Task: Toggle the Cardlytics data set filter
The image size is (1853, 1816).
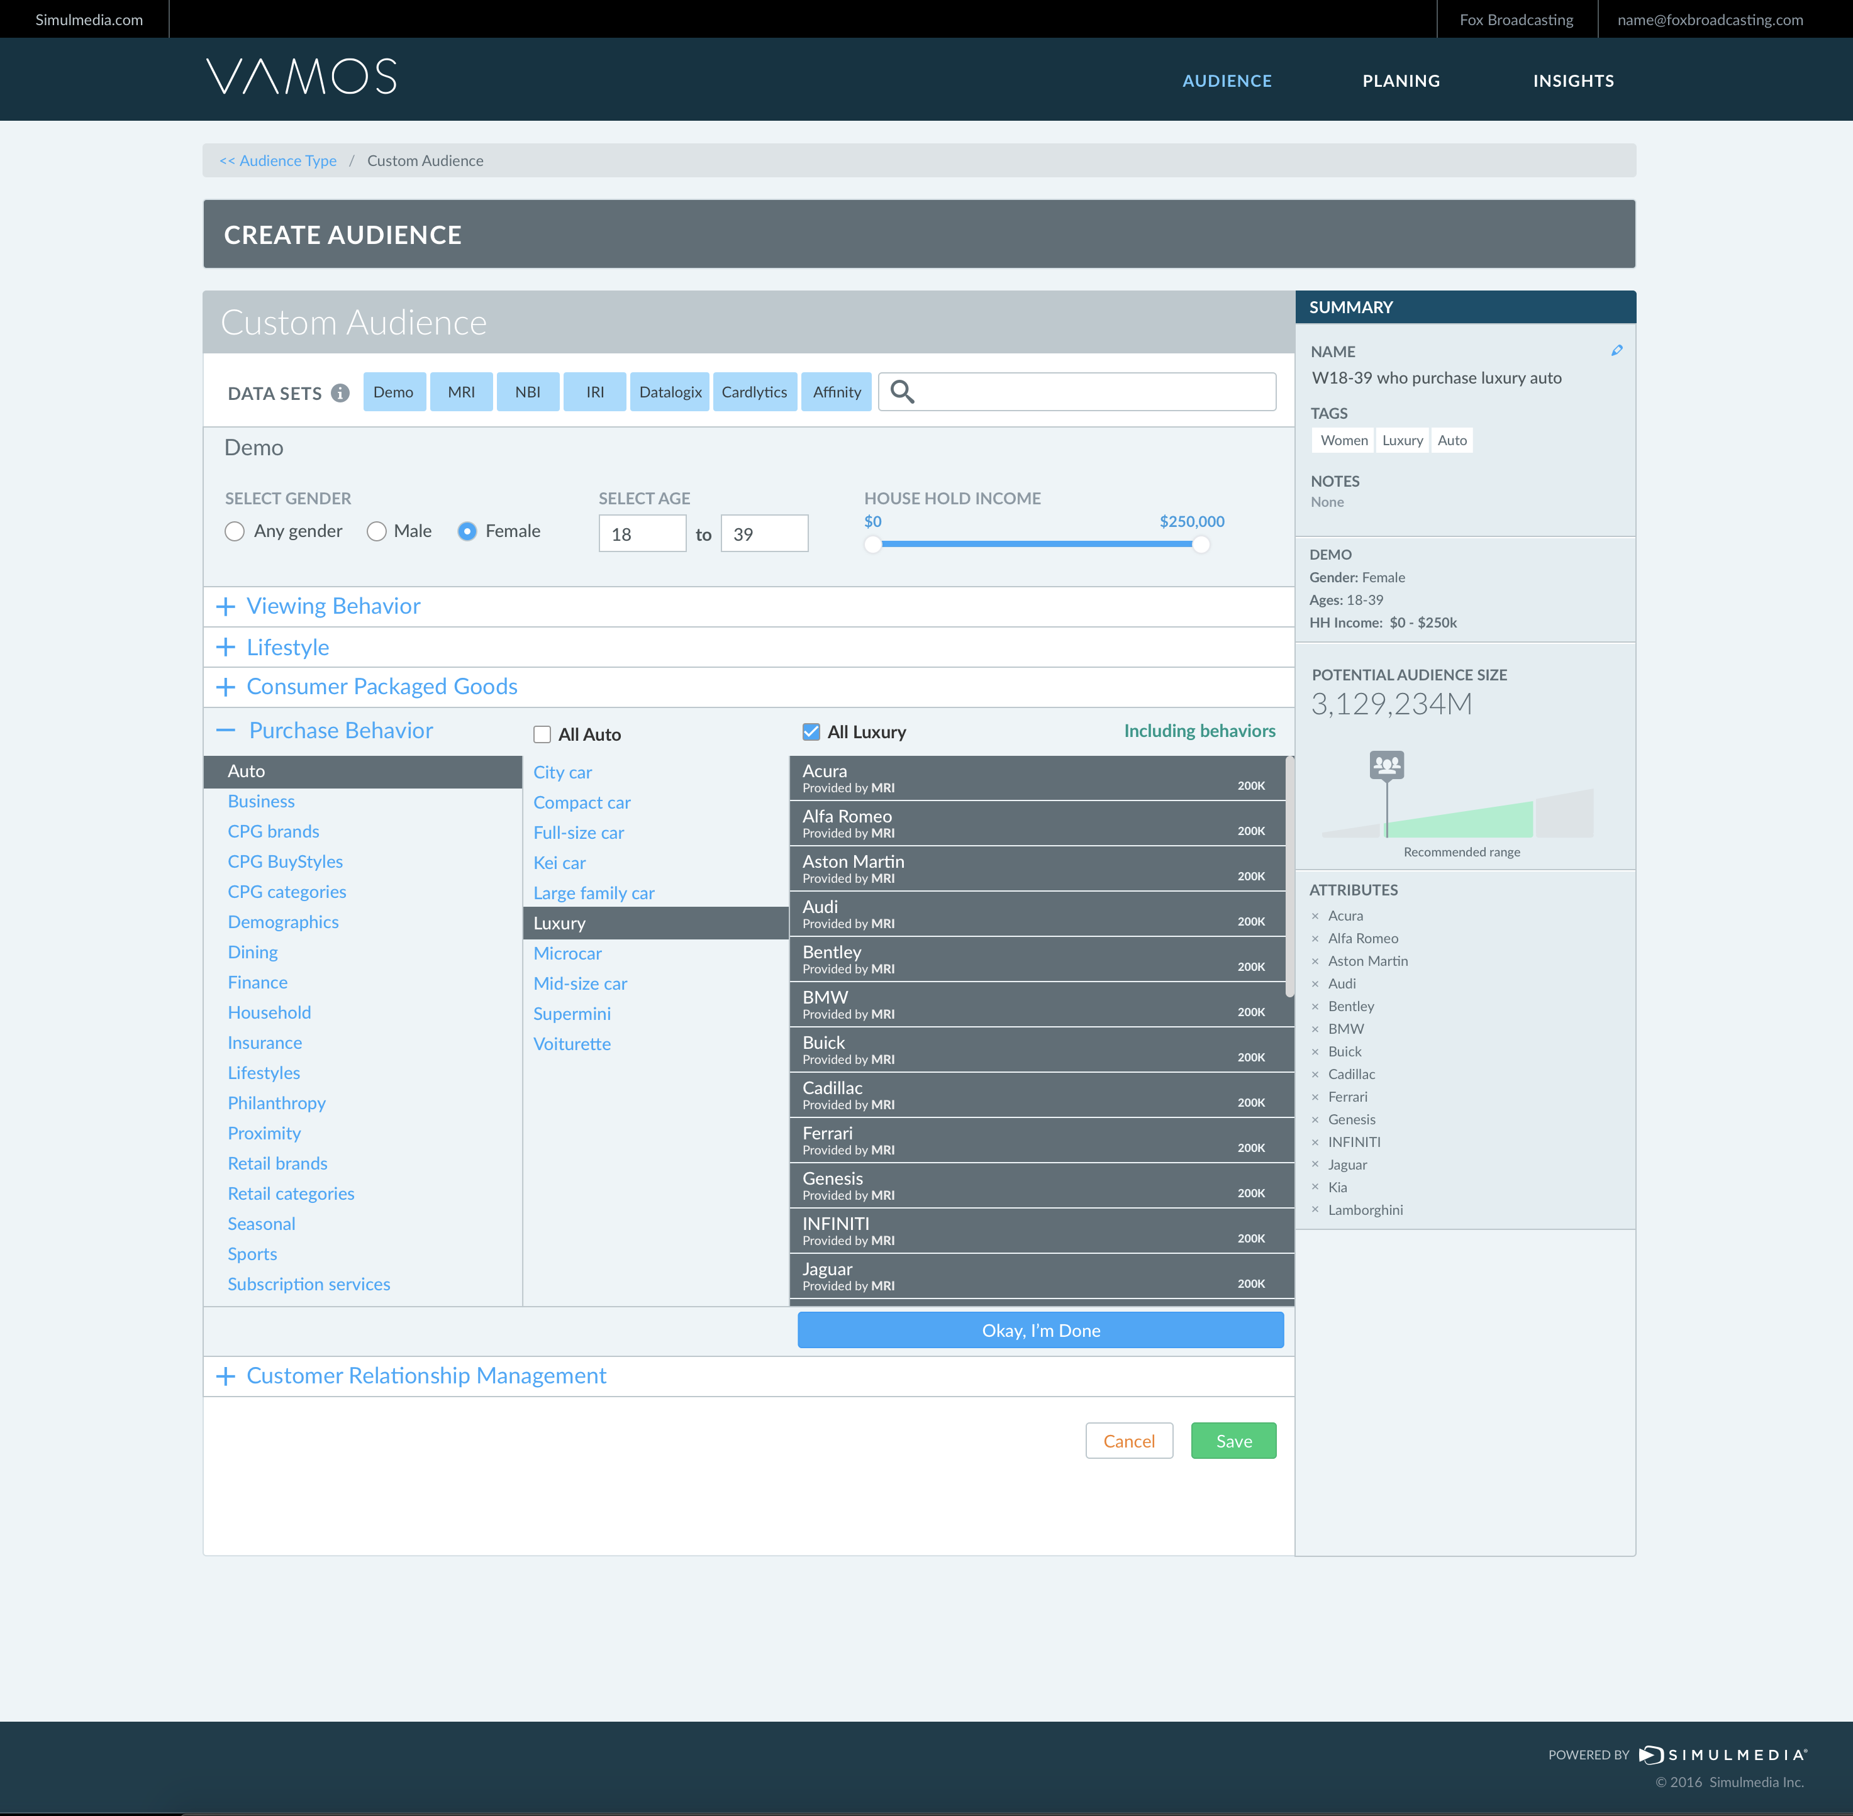Action: 755,392
